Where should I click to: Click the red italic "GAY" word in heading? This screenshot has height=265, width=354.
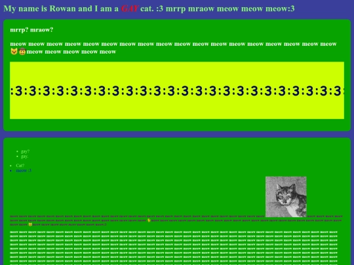[x=130, y=9]
